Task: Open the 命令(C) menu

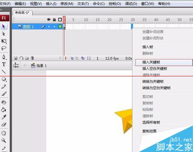Action: [99, 4]
